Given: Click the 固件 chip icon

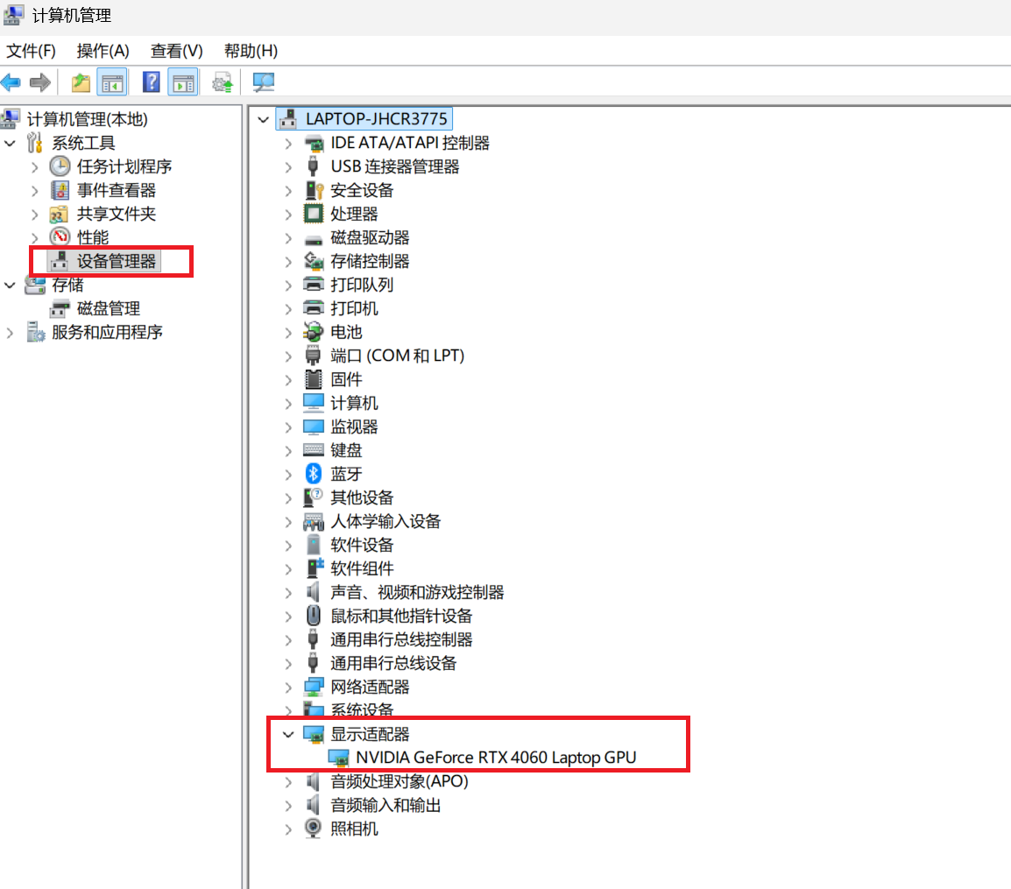Looking at the screenshot, I should [314, 379].
